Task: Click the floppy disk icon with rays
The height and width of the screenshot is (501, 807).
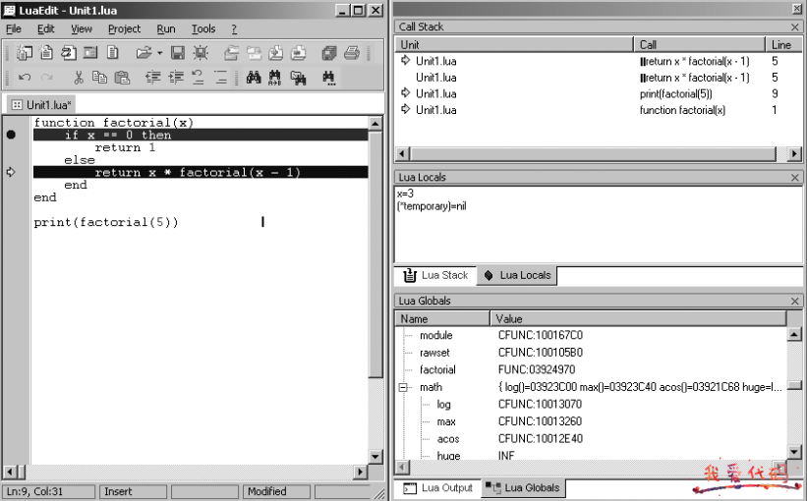Action: [x=201, y=52]
